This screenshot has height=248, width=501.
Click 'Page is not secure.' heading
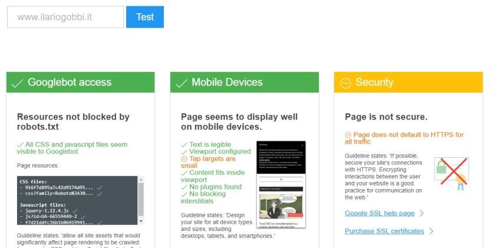coord(386,117)
